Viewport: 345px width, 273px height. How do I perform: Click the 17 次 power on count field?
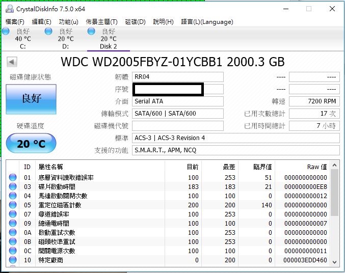tap(314, 114)
